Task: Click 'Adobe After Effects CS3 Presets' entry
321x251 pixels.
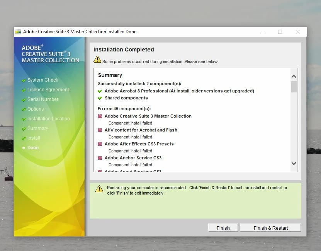Action: click(x=139, y=144)
